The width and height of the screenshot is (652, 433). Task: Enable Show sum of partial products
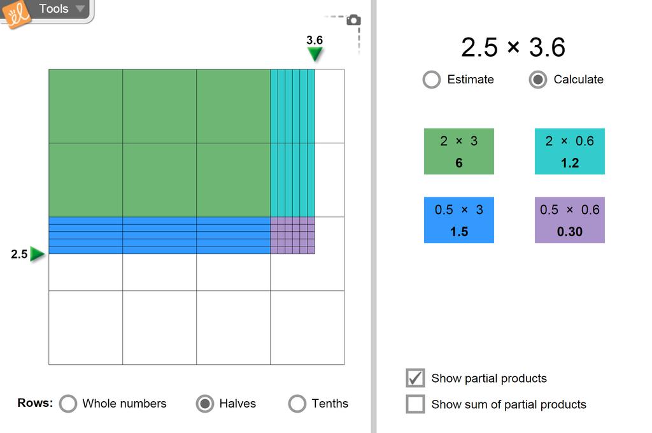[415, 404]
